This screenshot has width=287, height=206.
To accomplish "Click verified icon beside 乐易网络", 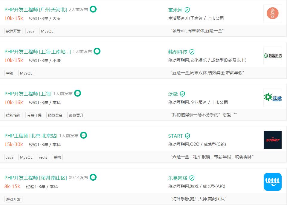I will (x=192, y=178).
